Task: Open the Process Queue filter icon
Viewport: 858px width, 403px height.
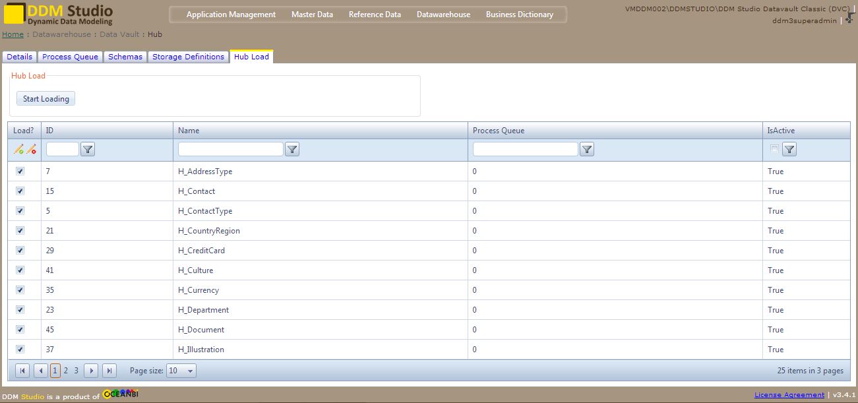Action: tap(587, 150)
